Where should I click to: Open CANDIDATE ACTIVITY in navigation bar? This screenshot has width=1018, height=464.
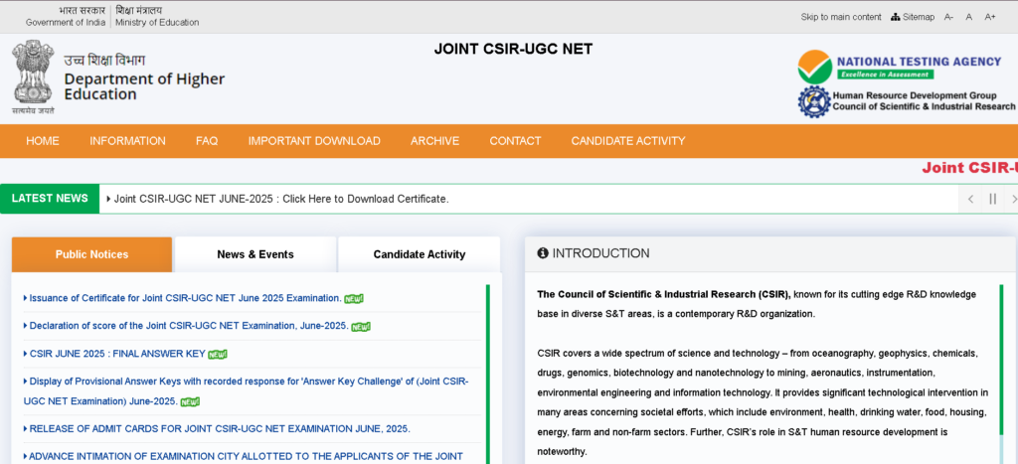(x=628, y=141)
